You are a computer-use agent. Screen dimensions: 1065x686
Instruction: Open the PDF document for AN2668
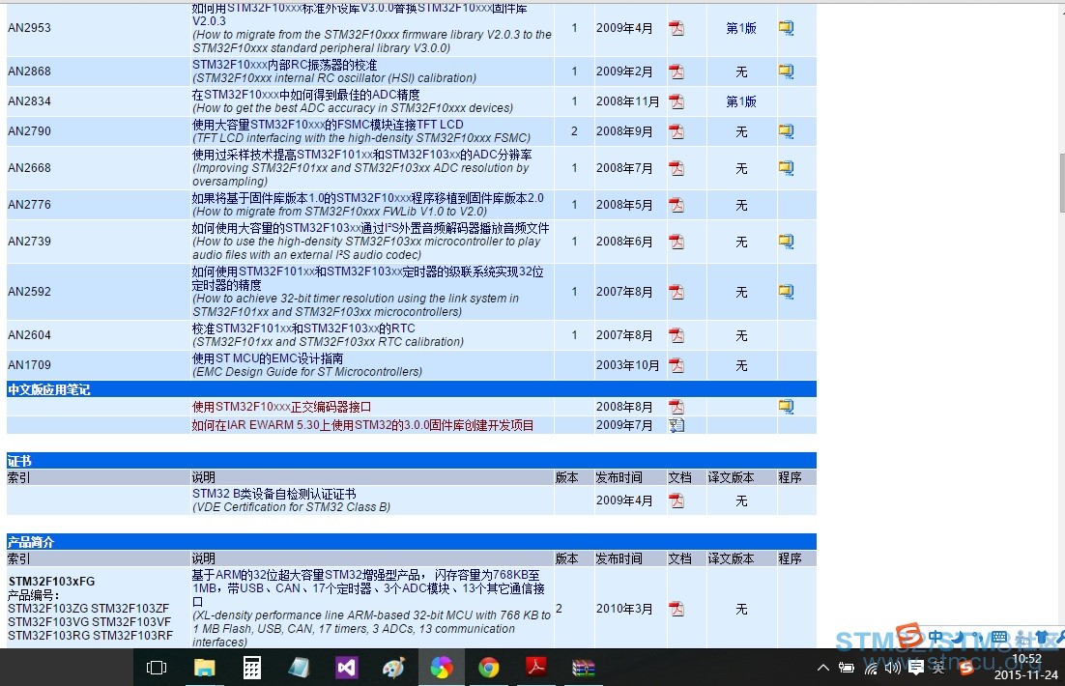pyautogui.click(x=676, y=168)
